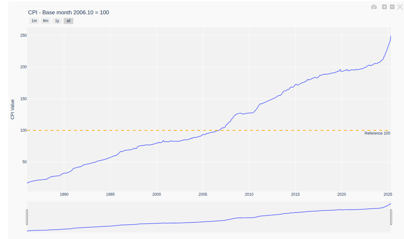Click the zoom out minus icon
404x239 pixels.
click(392, 7)
